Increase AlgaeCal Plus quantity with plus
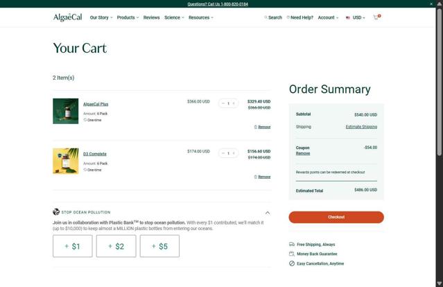The image size is (443, 287). pyautogui.click(x=234, y=103)
